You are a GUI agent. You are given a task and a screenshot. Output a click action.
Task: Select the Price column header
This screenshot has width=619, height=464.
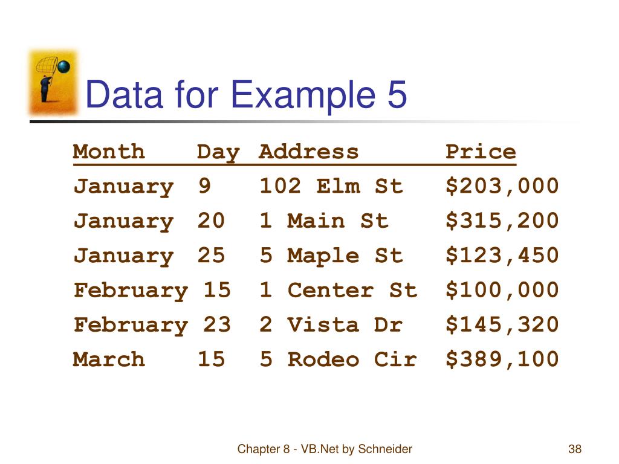481,152
